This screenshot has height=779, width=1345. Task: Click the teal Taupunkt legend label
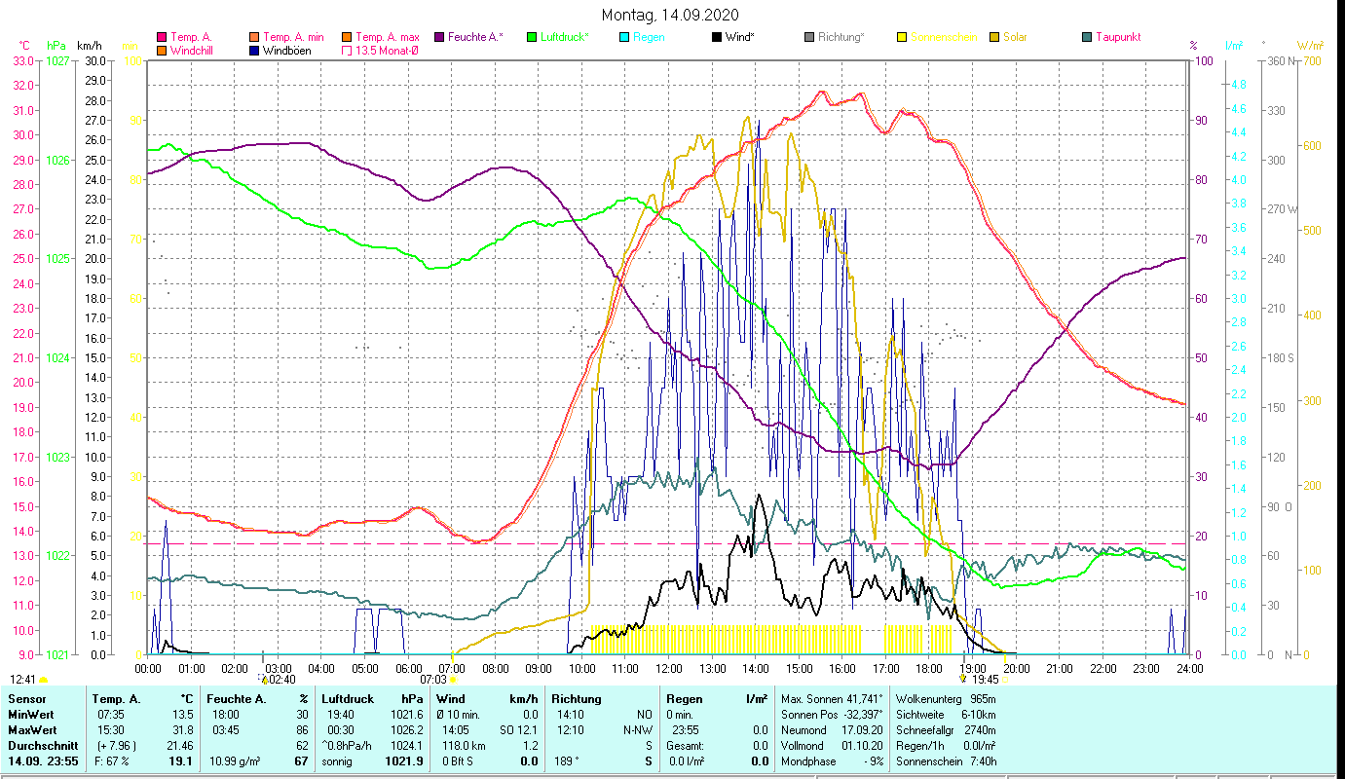(x=1117, y=38)
